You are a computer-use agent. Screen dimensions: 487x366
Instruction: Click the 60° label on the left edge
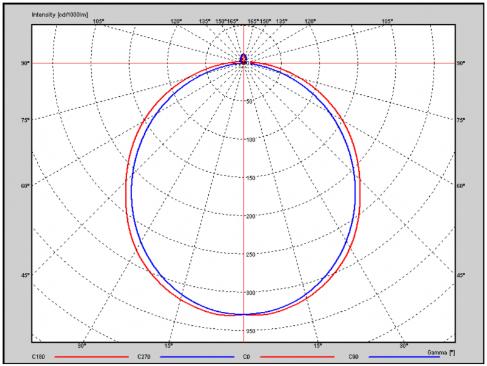[26, 186]
